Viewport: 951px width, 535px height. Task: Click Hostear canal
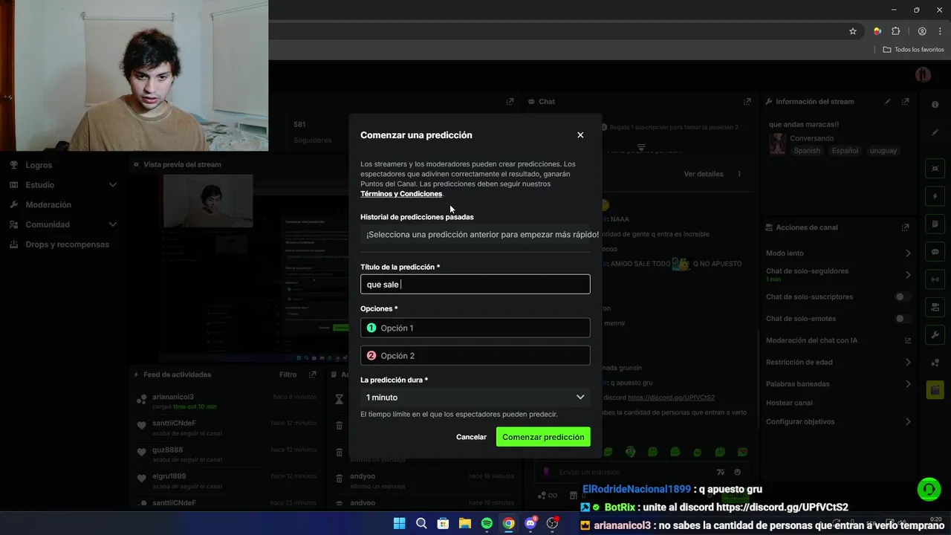(789, 403)
